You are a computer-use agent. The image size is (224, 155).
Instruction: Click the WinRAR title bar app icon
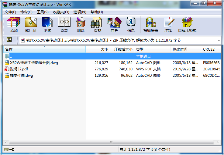(x=5, y=5)
